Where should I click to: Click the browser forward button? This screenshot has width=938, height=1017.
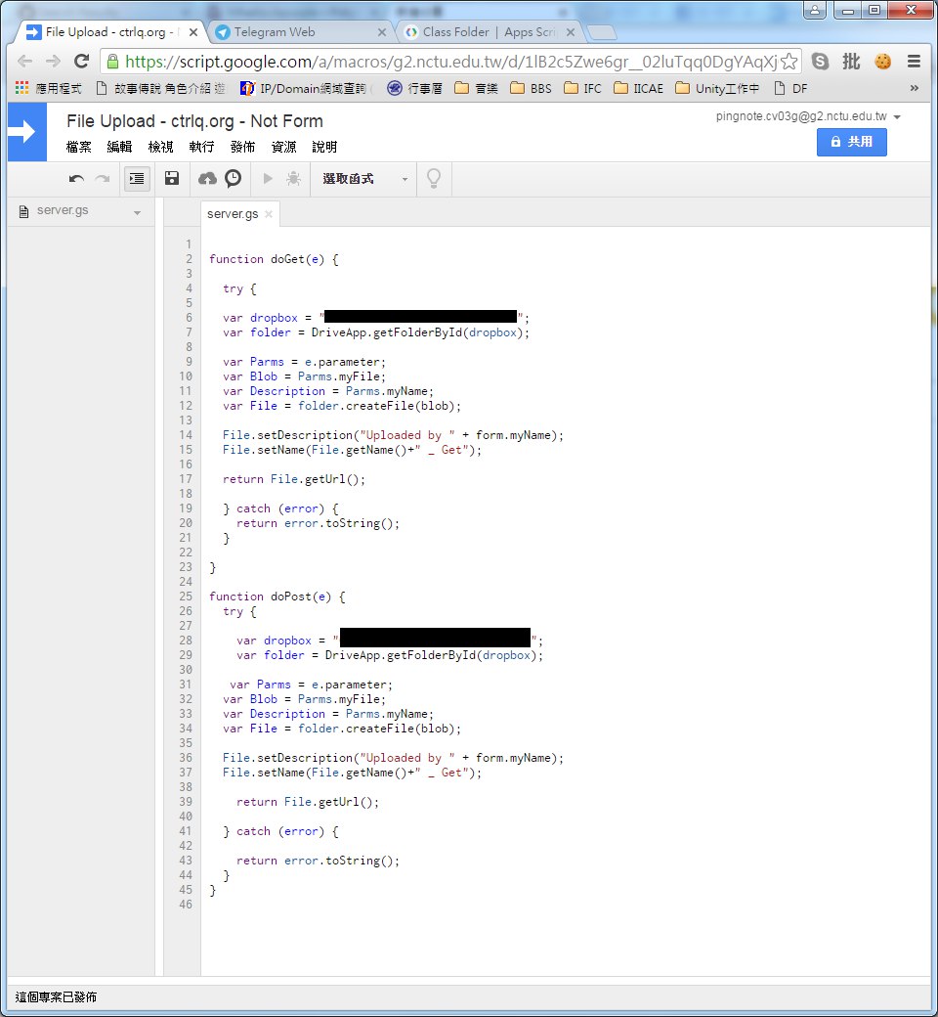click(53, 62)
